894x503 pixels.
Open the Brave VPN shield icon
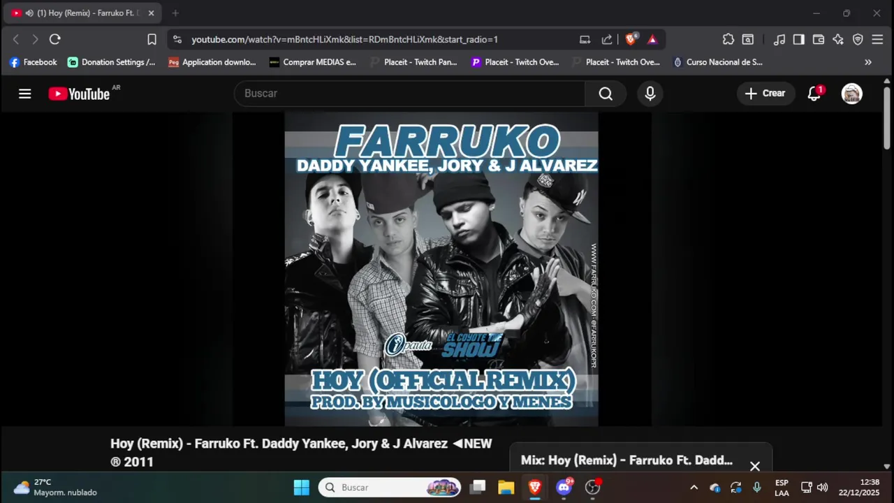858,40
